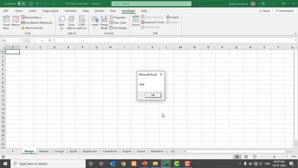Open the File menu
The height and width of the screenshot is (168, 298).
[x=6, y=11]
